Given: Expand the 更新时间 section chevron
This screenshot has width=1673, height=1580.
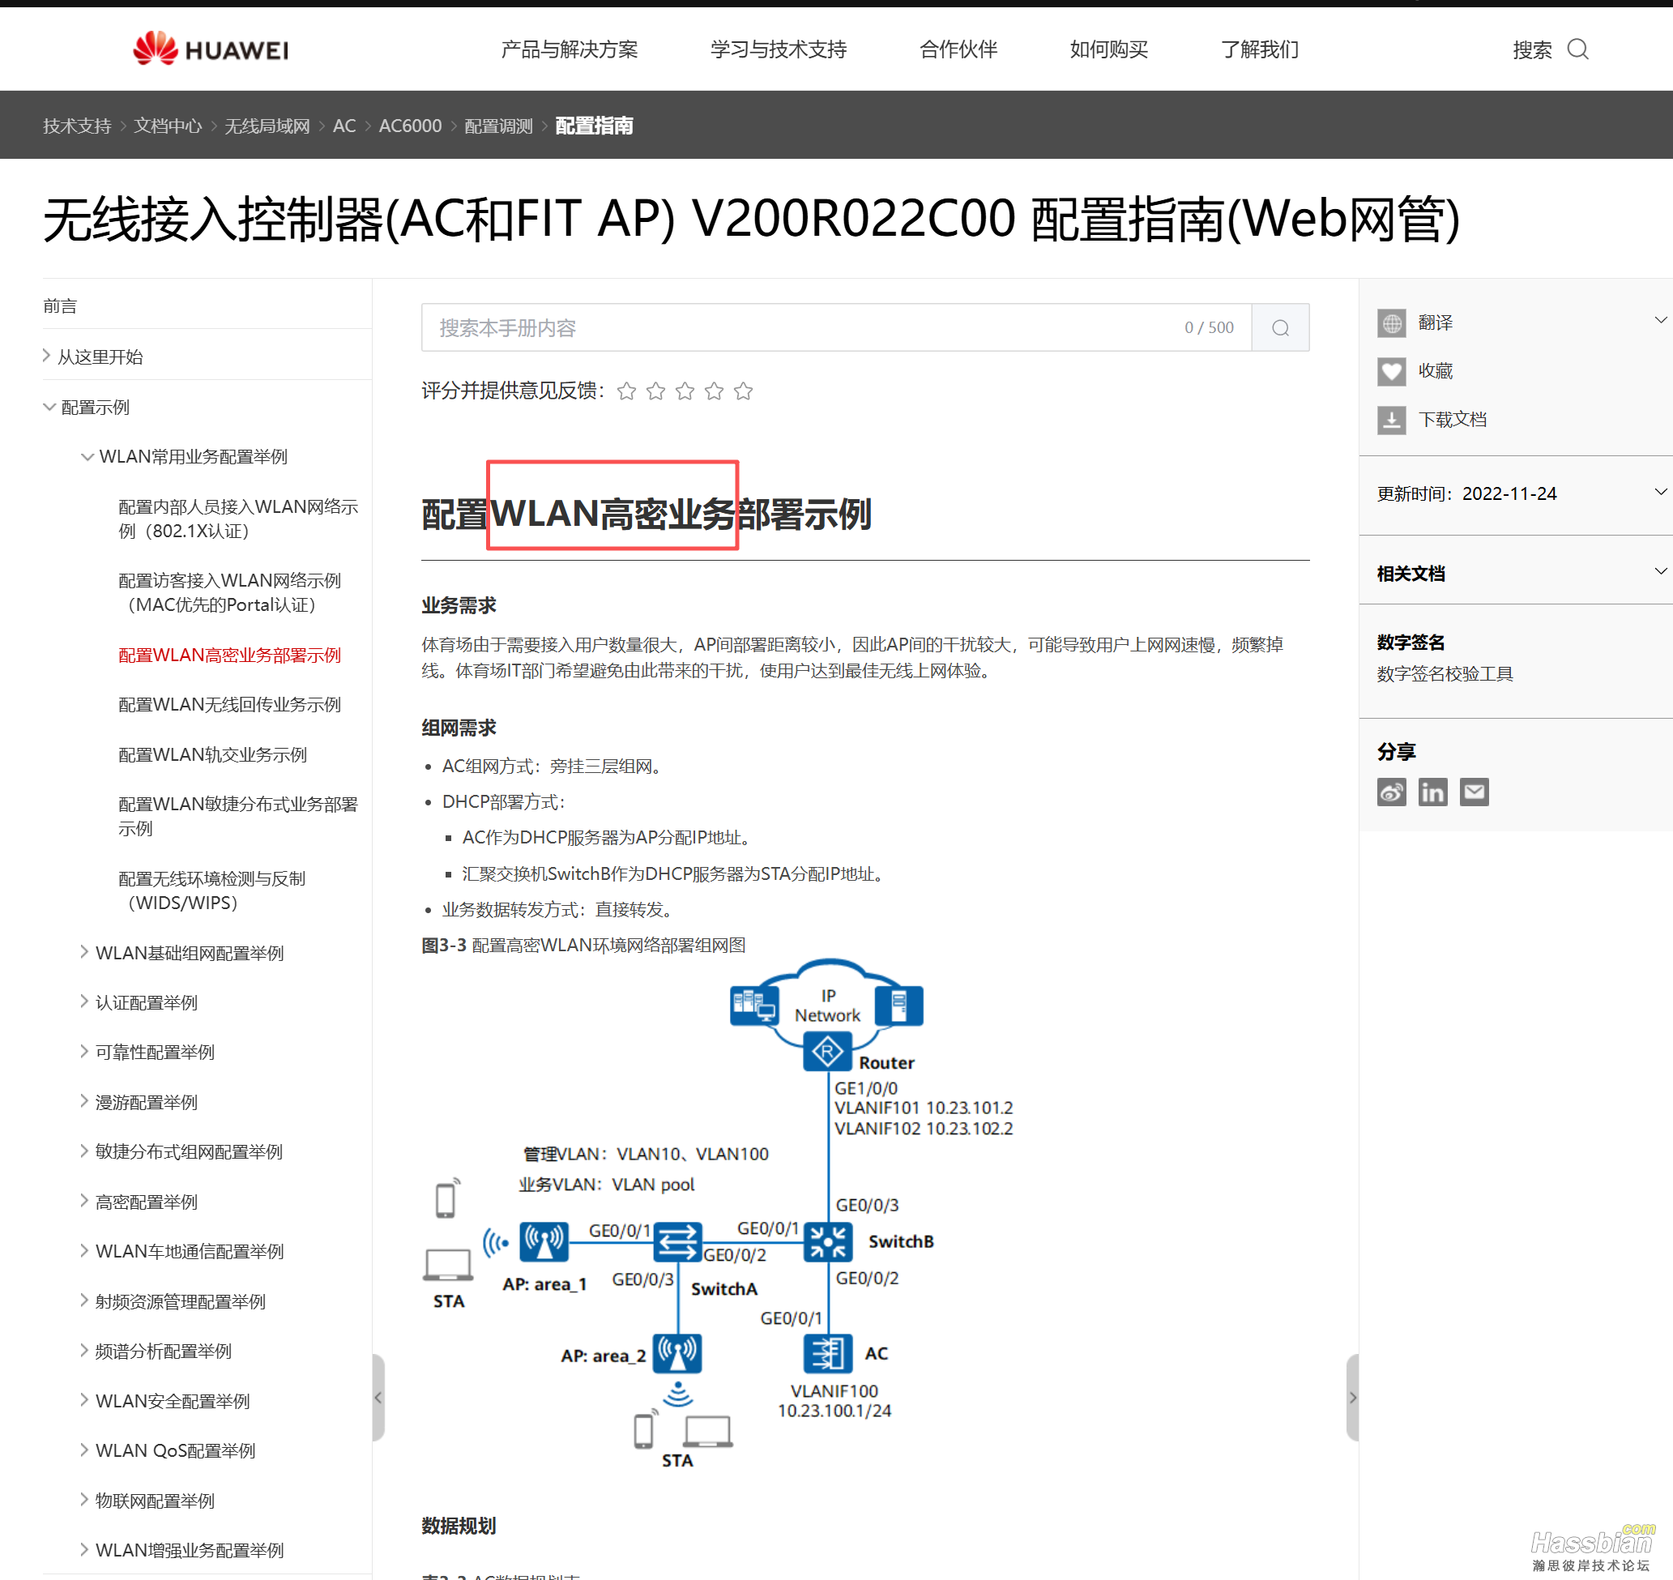Looking at the screenshot, I should [x=1660, y=492].
